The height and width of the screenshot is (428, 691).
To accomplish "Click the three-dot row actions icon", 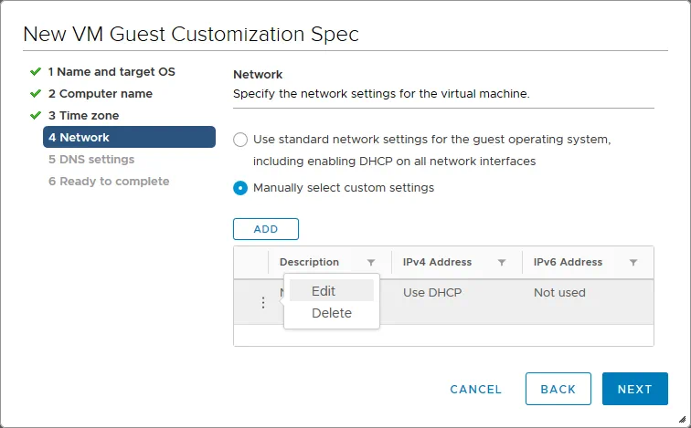I will [x=263, y=303].
